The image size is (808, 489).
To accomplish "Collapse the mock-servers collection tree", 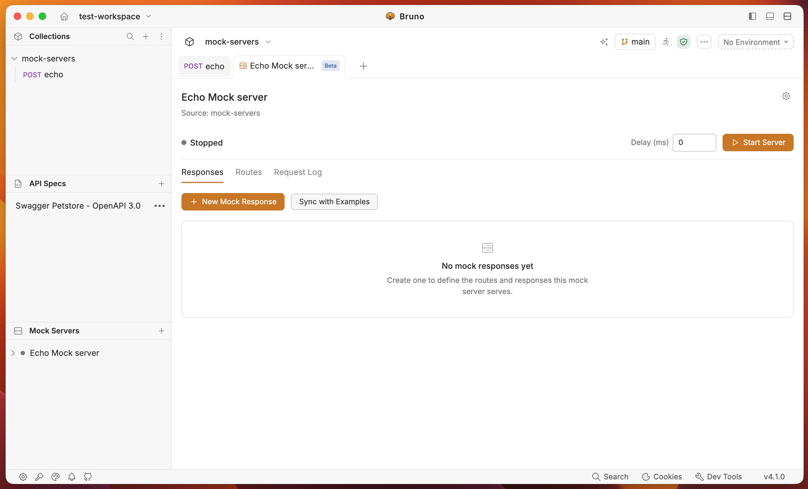I will pyautogui.click(x=14, y=59).
